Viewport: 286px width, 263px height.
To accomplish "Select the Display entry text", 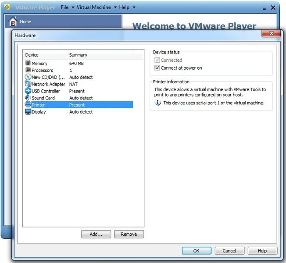I will point(39,112).
